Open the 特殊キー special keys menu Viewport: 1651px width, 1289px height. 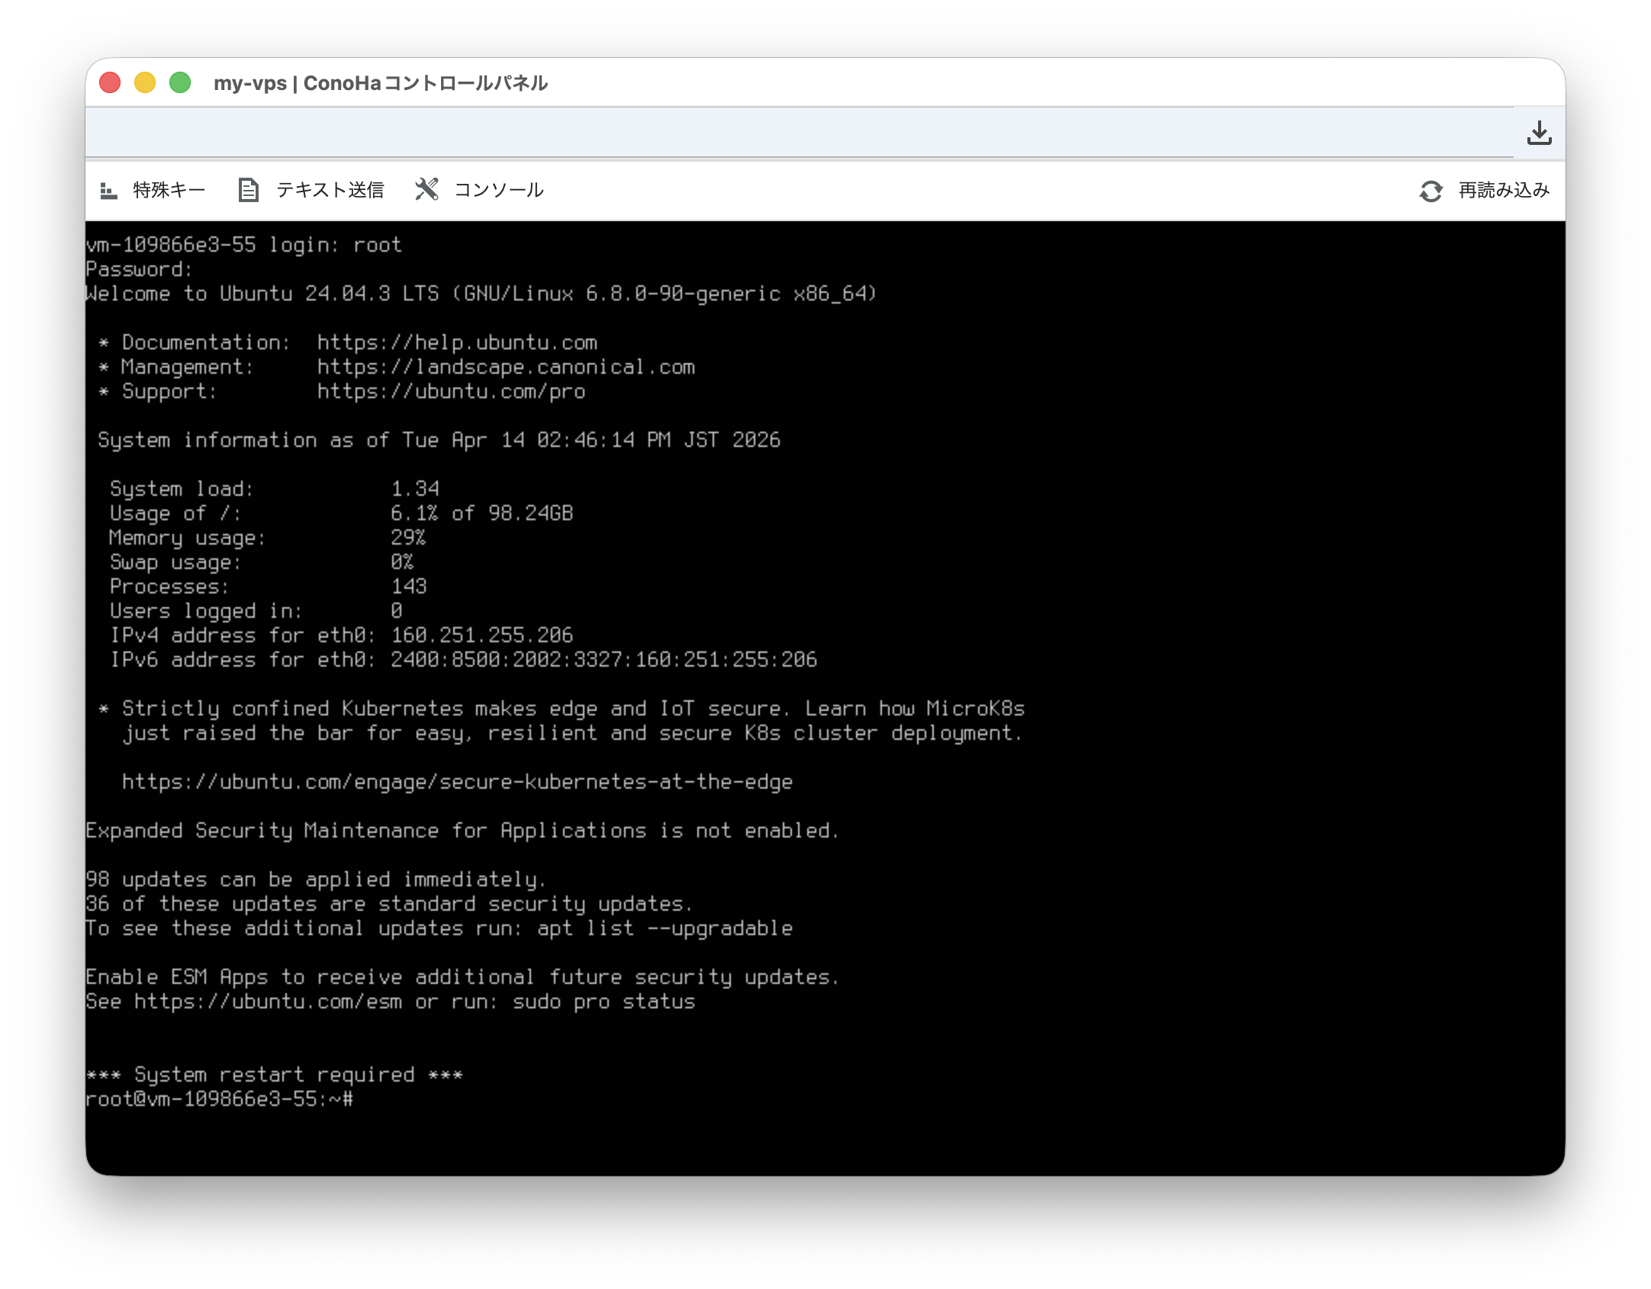click(169, 191)
